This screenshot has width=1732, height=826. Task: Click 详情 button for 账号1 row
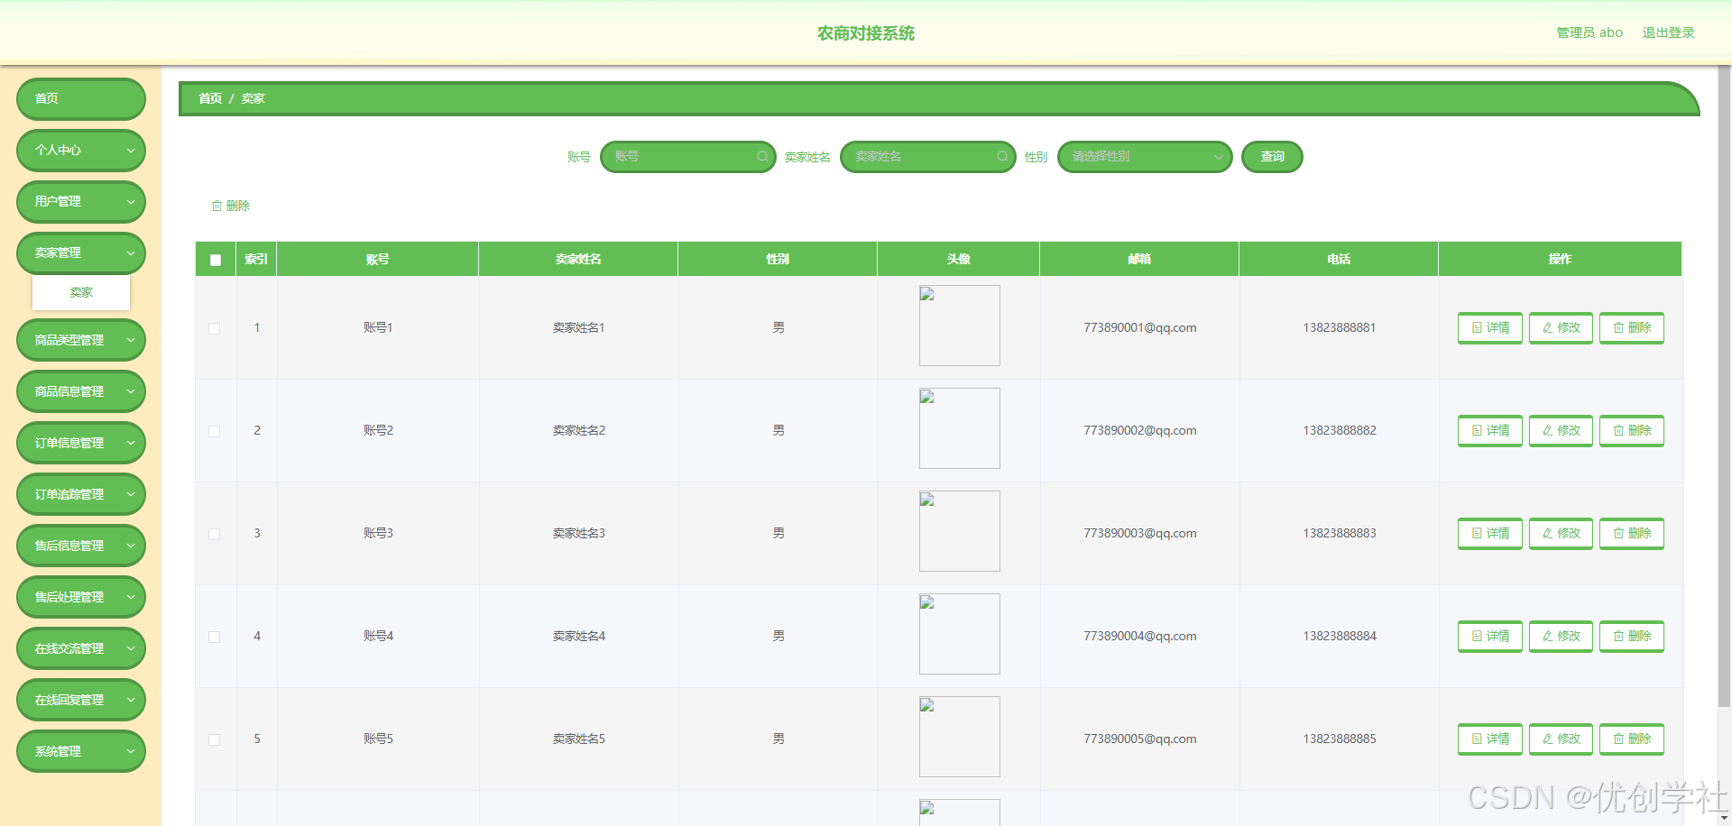coord(1490,328)
